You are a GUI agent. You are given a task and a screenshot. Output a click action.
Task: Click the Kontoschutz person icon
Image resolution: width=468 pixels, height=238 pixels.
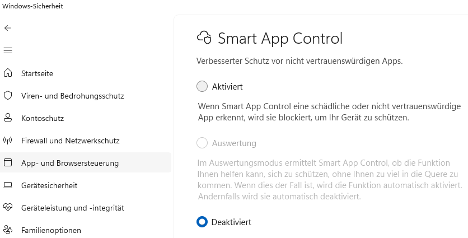(x=8, y=118)
